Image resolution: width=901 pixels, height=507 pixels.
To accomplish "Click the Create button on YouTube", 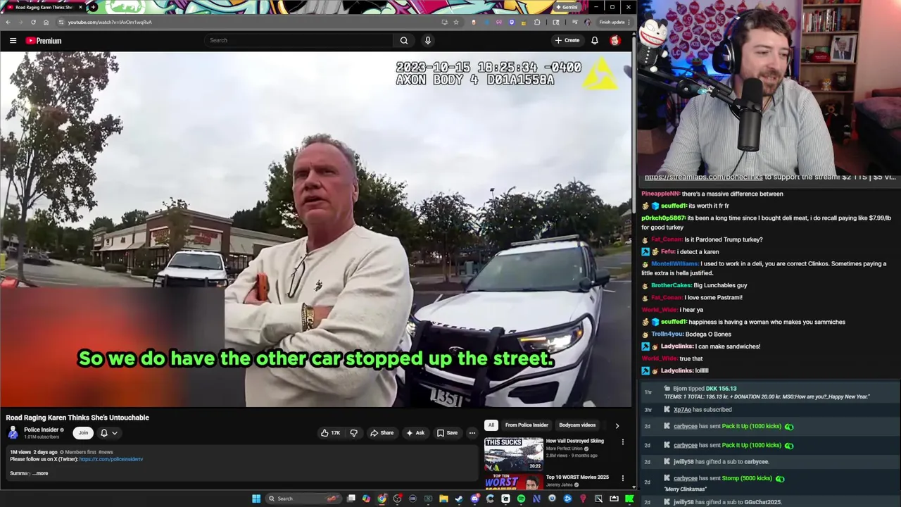I will click(x=567, y=40).
